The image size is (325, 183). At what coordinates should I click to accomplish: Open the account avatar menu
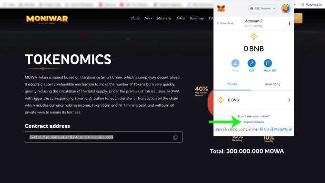pyautogui.click(x=286, y=9)
